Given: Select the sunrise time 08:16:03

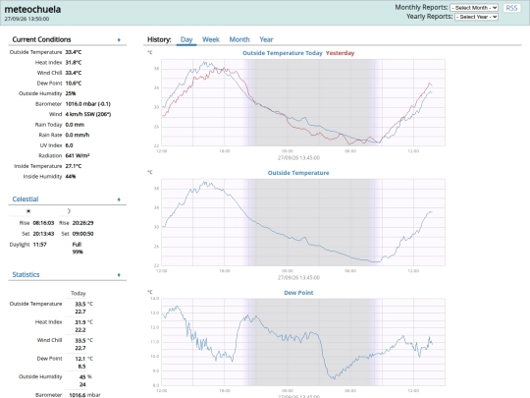Looking at the screenshot, I should tap(43, 223).
